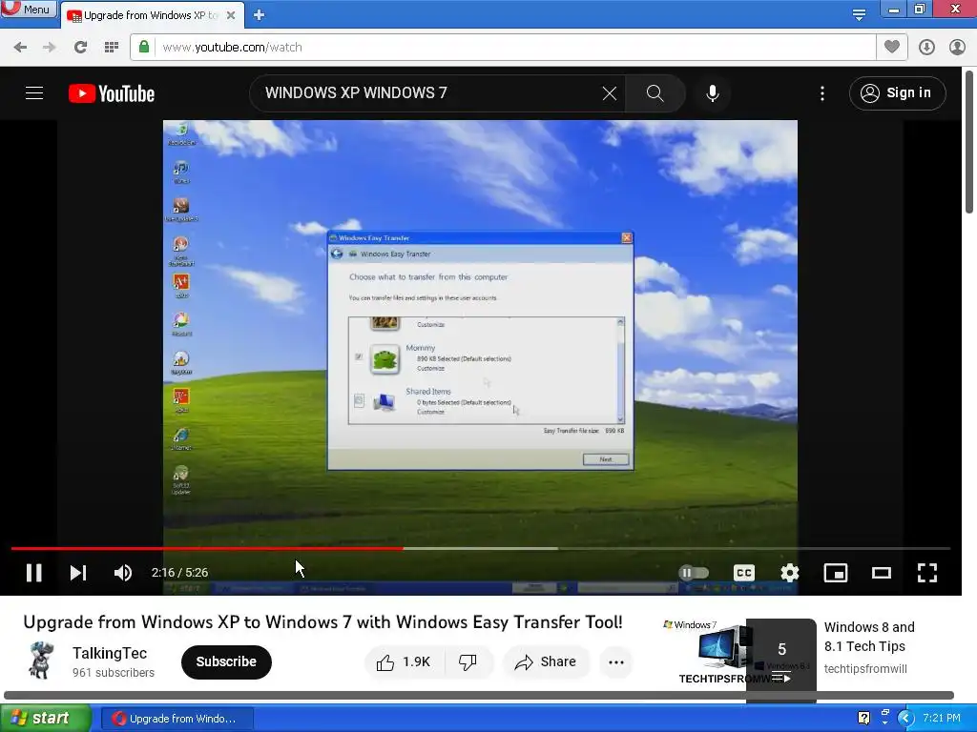Screen dimensions: 977x732
Task: Seek on the red progress bar
Action: 207,548
